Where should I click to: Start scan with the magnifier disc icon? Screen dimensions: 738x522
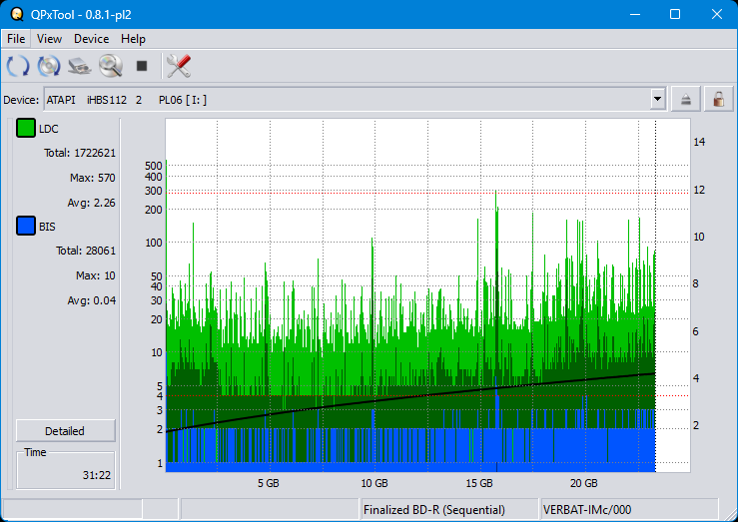coord(110,67)
